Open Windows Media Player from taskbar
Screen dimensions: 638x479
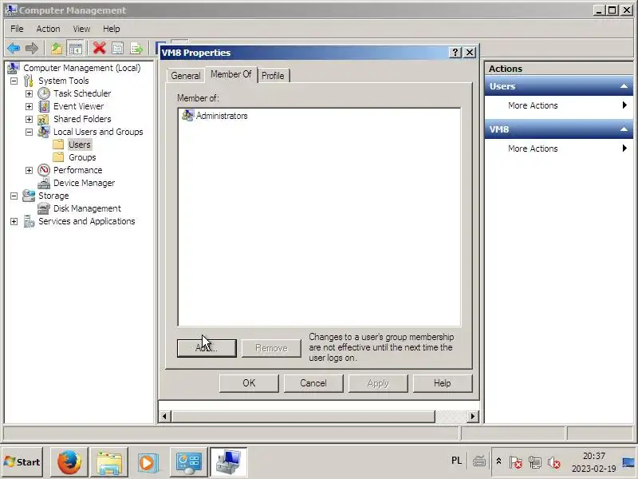pyautogui.click(x=148, y=462)
